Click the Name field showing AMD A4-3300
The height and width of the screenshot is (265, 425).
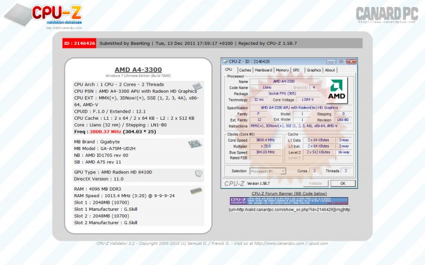tap(285, 81)
